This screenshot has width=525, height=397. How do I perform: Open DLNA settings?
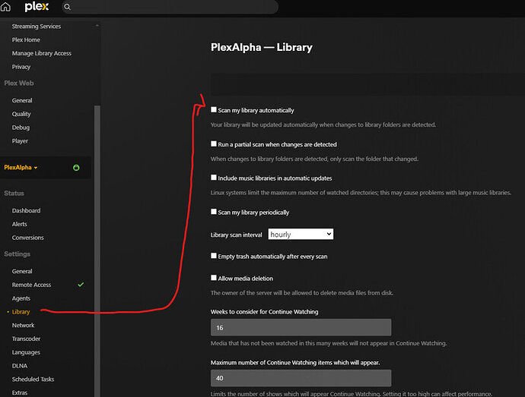[x=20, y=366]
